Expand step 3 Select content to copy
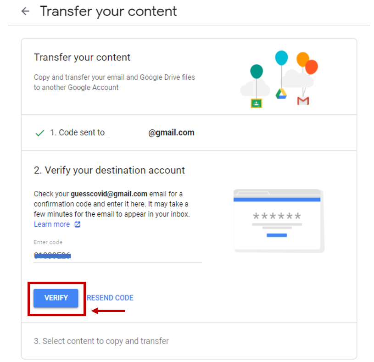Screen dimensions: 374x362 click(101, 341)
